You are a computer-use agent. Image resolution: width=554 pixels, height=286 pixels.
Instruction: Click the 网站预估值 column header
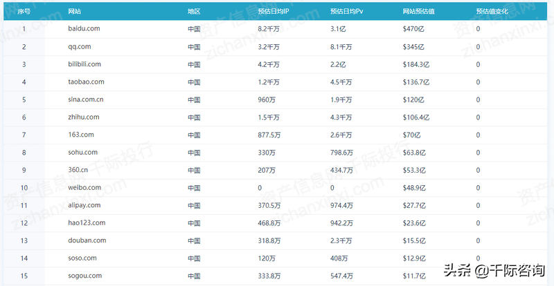point(419,11)
